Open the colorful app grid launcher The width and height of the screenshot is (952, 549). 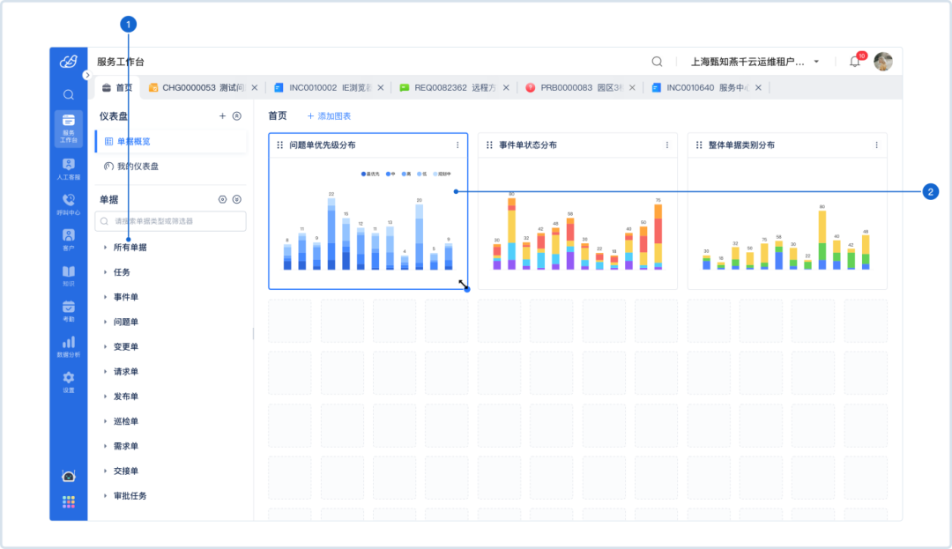(x=69, y=501)
